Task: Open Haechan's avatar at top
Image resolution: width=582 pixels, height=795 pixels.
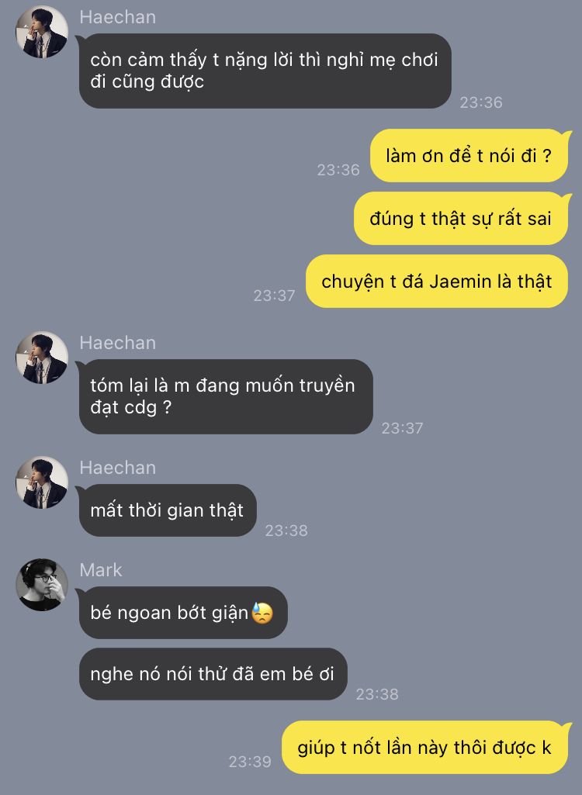Action: point(42,32)
